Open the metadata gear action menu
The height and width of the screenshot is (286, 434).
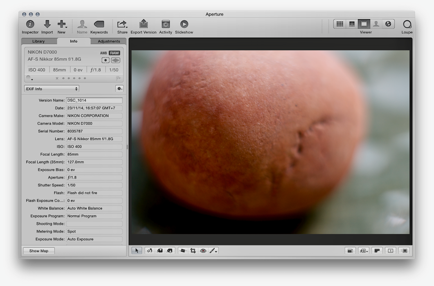point(119,89)
